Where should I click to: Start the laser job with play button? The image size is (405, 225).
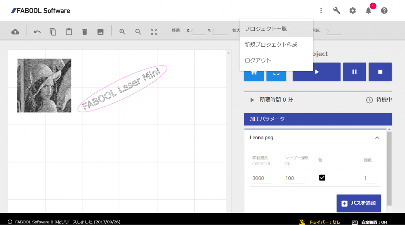coord(316,72)
